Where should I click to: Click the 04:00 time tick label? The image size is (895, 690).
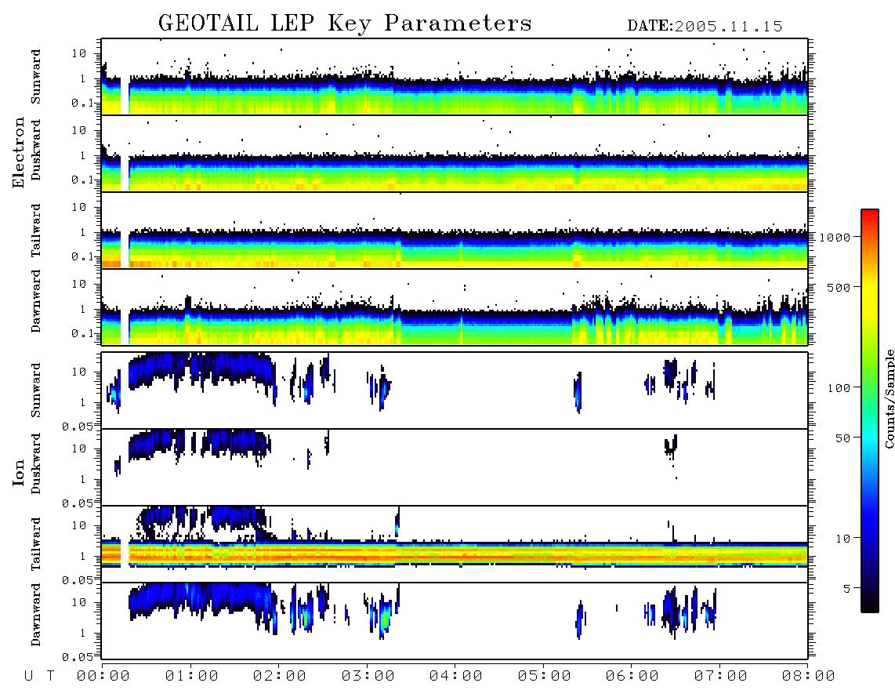click(456, 677)
